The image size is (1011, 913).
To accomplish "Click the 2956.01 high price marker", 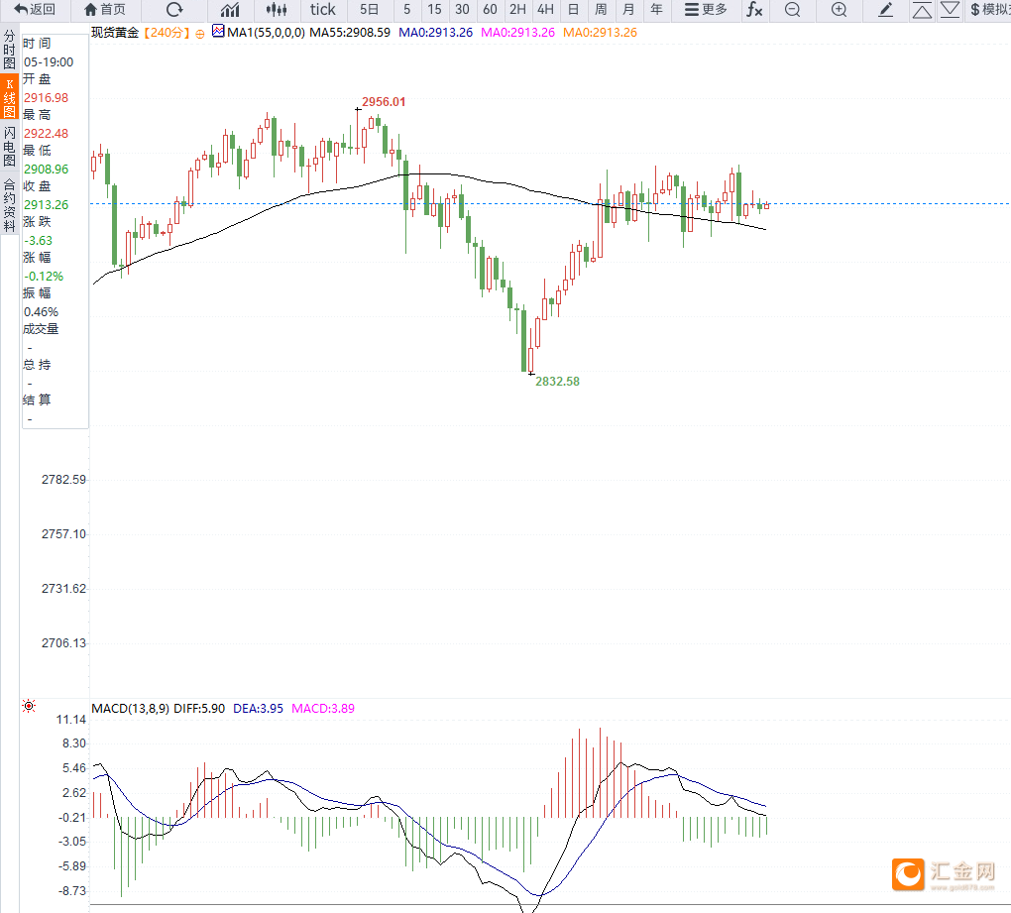I will pyautogui.click(x=384, y=102).
